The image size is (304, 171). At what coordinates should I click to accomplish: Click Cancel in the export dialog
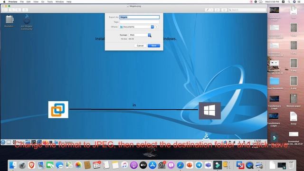point(140,46)
